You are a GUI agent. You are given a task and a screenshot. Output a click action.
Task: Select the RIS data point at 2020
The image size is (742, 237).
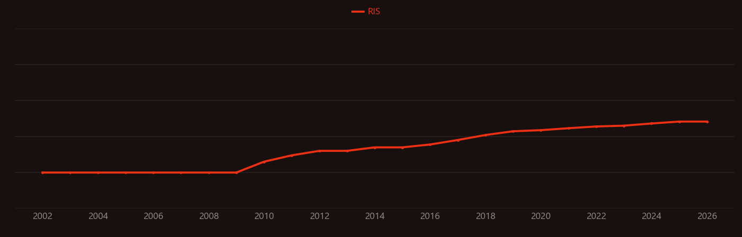tap(541, 130)
